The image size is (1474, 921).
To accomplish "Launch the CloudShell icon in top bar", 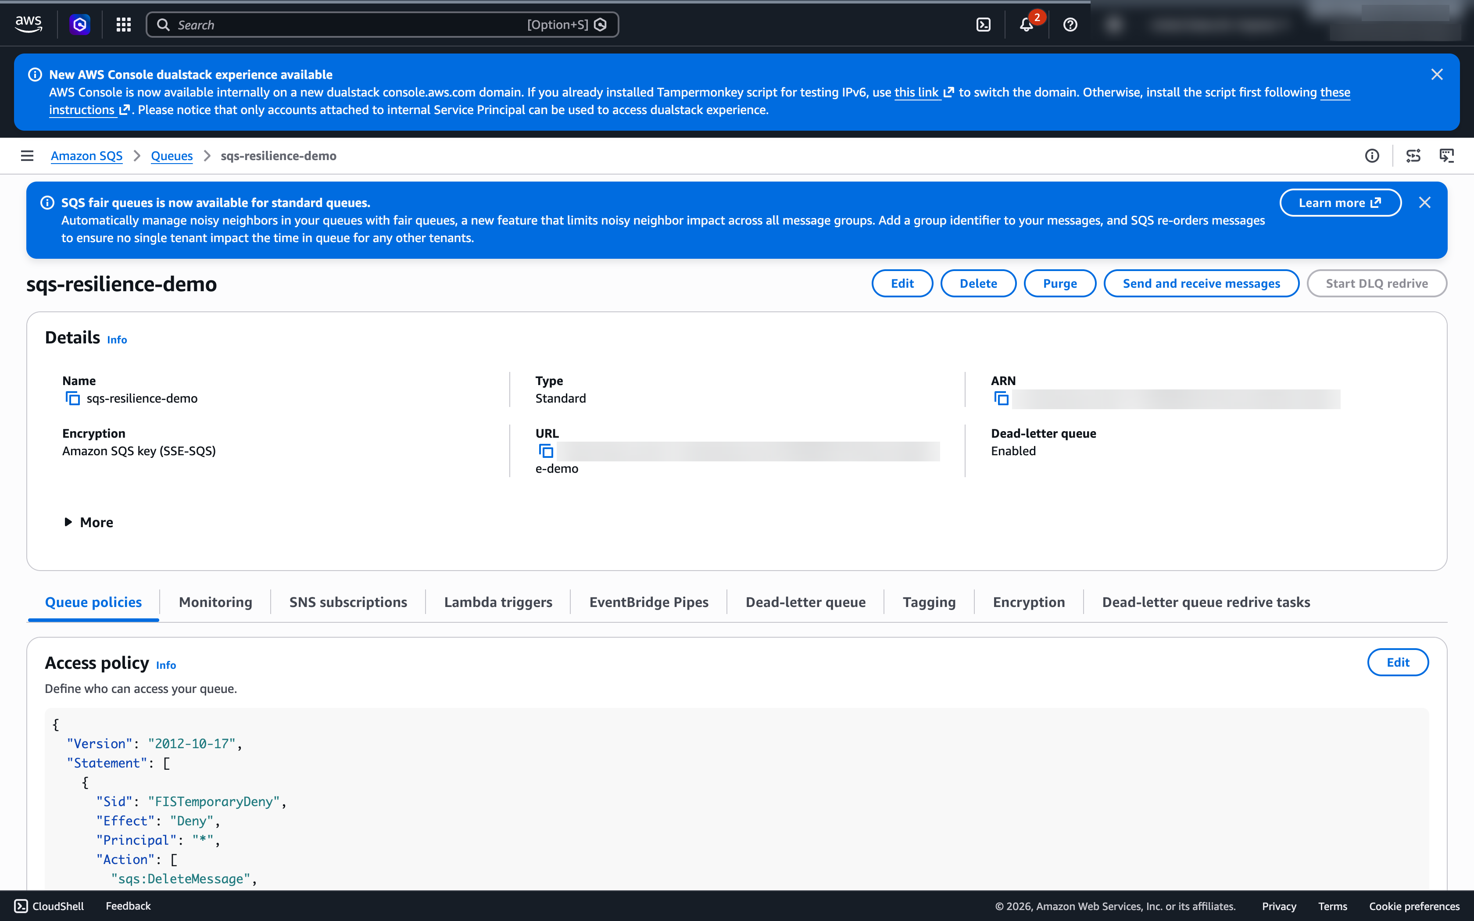I will 983,25.
